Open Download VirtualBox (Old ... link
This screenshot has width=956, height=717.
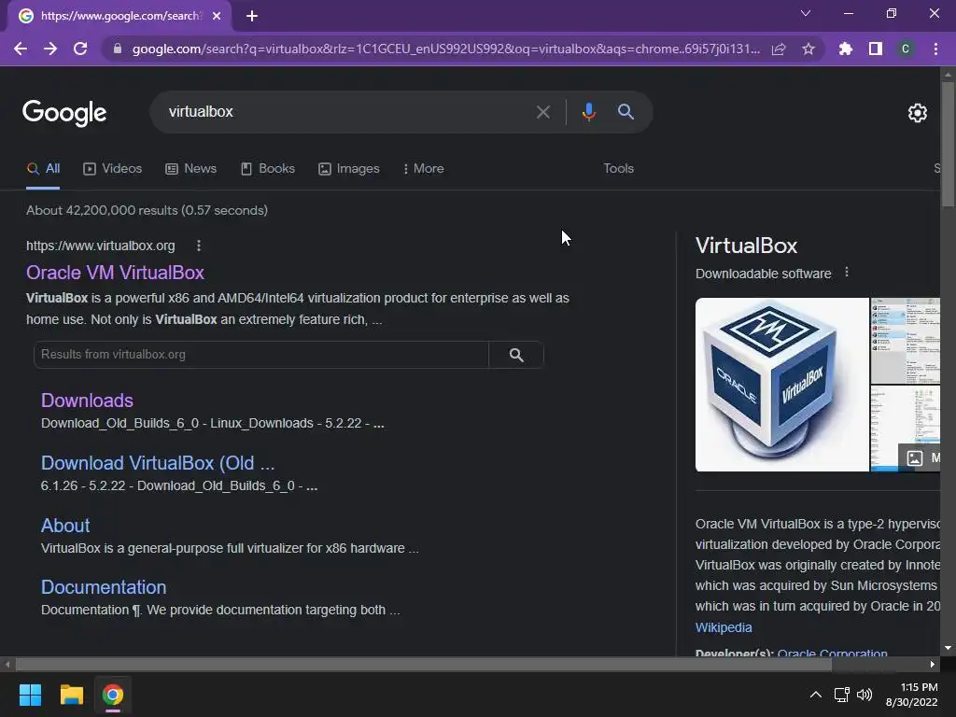[158, 463]
